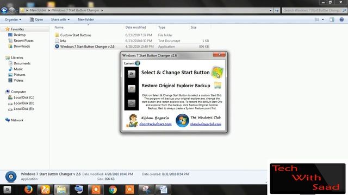Open the Videos library
Screen dimensions: 348x195
tap(18, 81)
